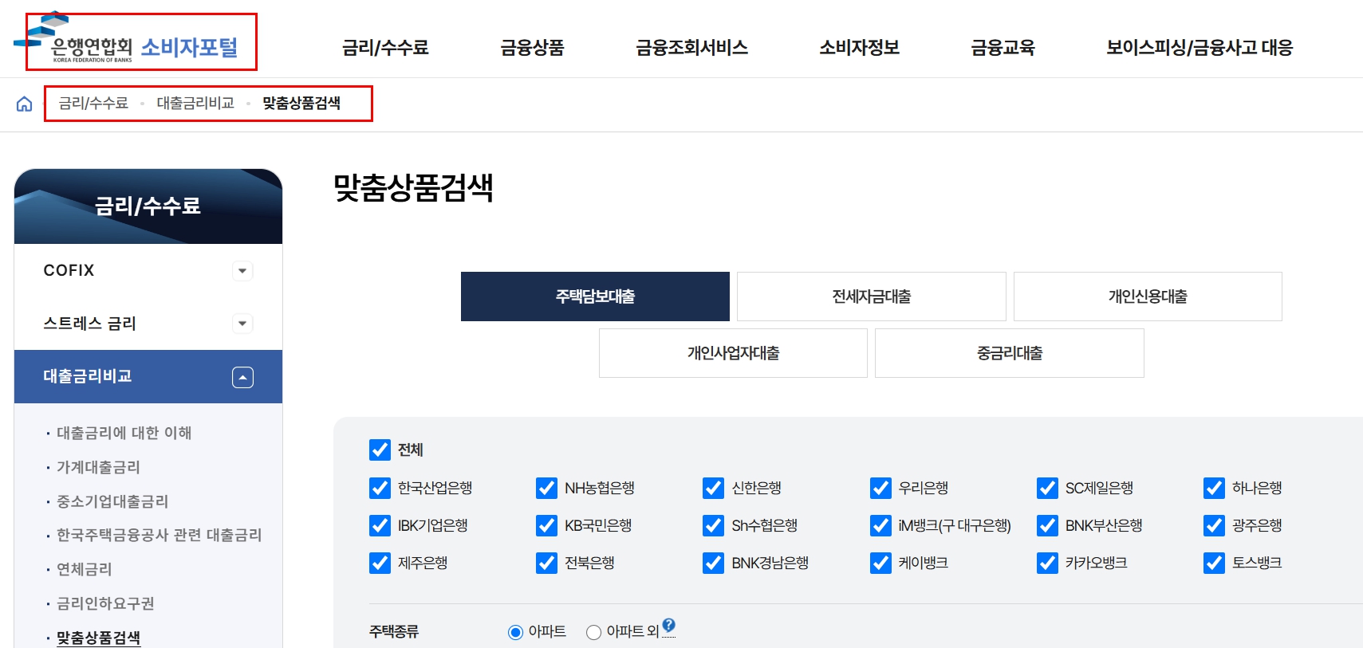
Task: Uncheck the 전체 checkbox
Action: 380,450
